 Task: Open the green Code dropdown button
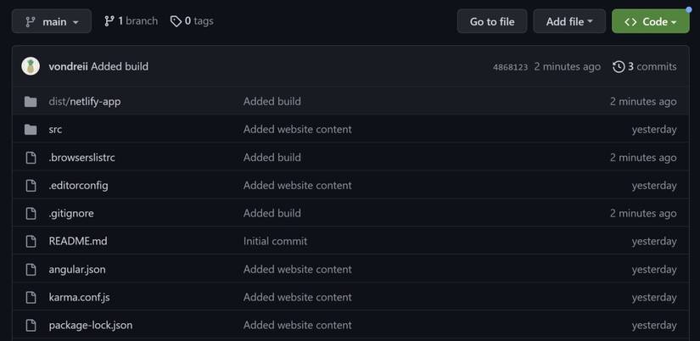[x=651, y=21]
